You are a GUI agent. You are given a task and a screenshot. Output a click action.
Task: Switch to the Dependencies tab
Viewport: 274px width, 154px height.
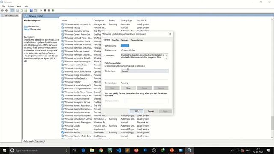(x=137, y=40)
